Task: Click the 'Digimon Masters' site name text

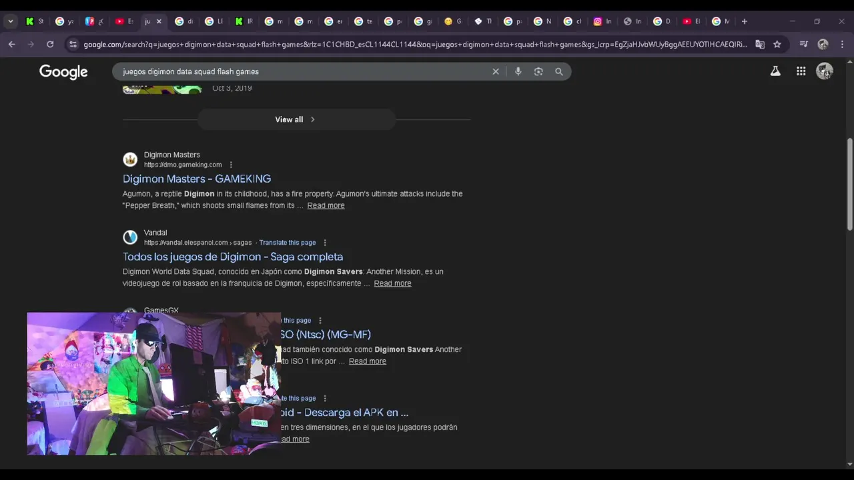Action: (172, 155)
